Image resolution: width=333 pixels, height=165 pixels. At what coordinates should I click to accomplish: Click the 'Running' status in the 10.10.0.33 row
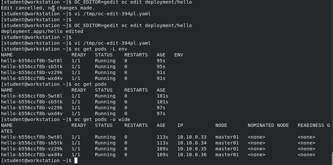(105, 137)
